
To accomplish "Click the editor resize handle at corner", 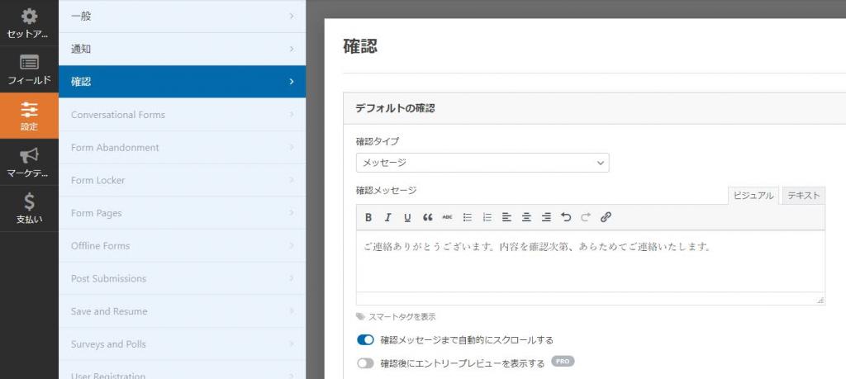I will [x=820, y=301].
